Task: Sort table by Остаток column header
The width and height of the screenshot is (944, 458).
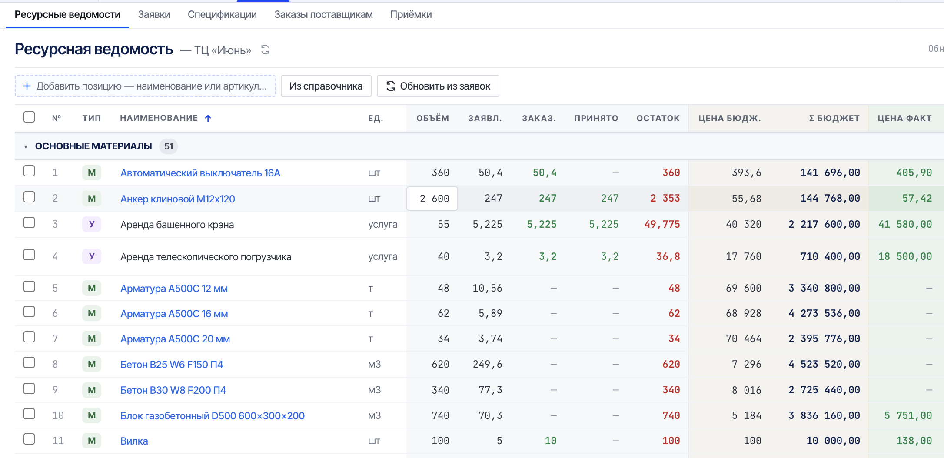Action: [x=658, y=118]
